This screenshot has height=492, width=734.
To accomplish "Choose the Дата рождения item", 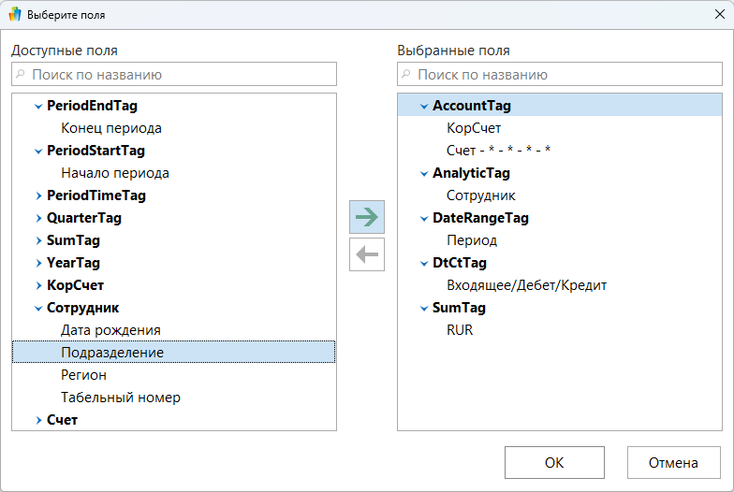I will 110,330.
